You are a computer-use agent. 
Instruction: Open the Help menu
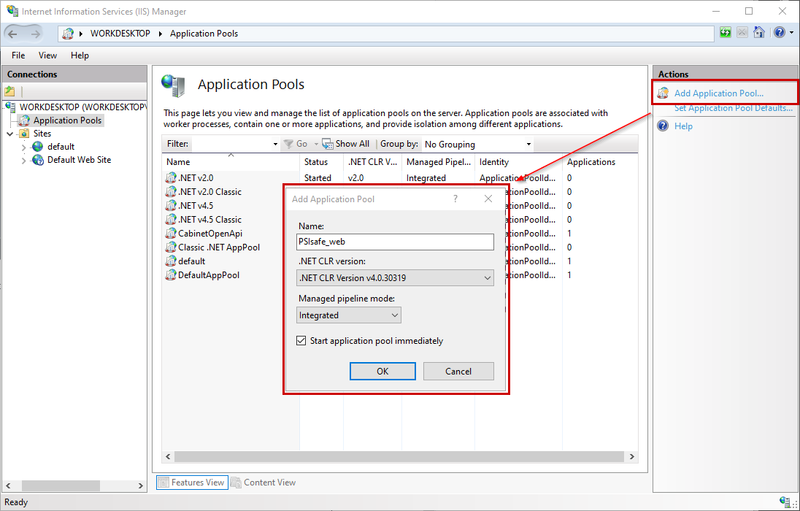[x=80, y=55]
